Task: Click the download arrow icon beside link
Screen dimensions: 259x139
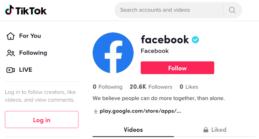Action: click(x=95, y=111)
